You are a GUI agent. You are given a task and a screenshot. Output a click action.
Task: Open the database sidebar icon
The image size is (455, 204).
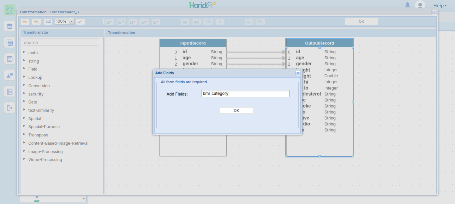[x=10, y=26]
